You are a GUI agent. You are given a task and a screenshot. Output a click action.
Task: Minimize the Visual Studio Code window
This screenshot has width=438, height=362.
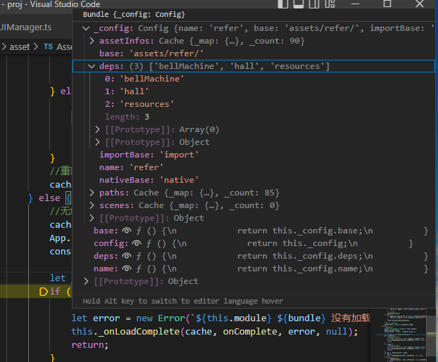[355, 4]
